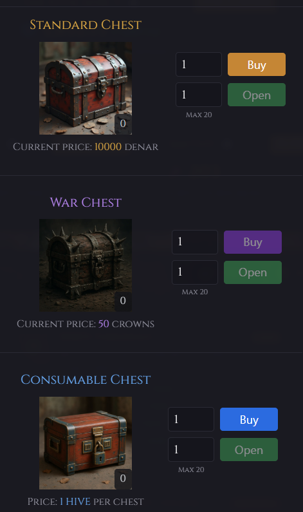Focus the Consumable Chest buy quantity field
Screen dimensions: 303x512
tap(191, 419)
